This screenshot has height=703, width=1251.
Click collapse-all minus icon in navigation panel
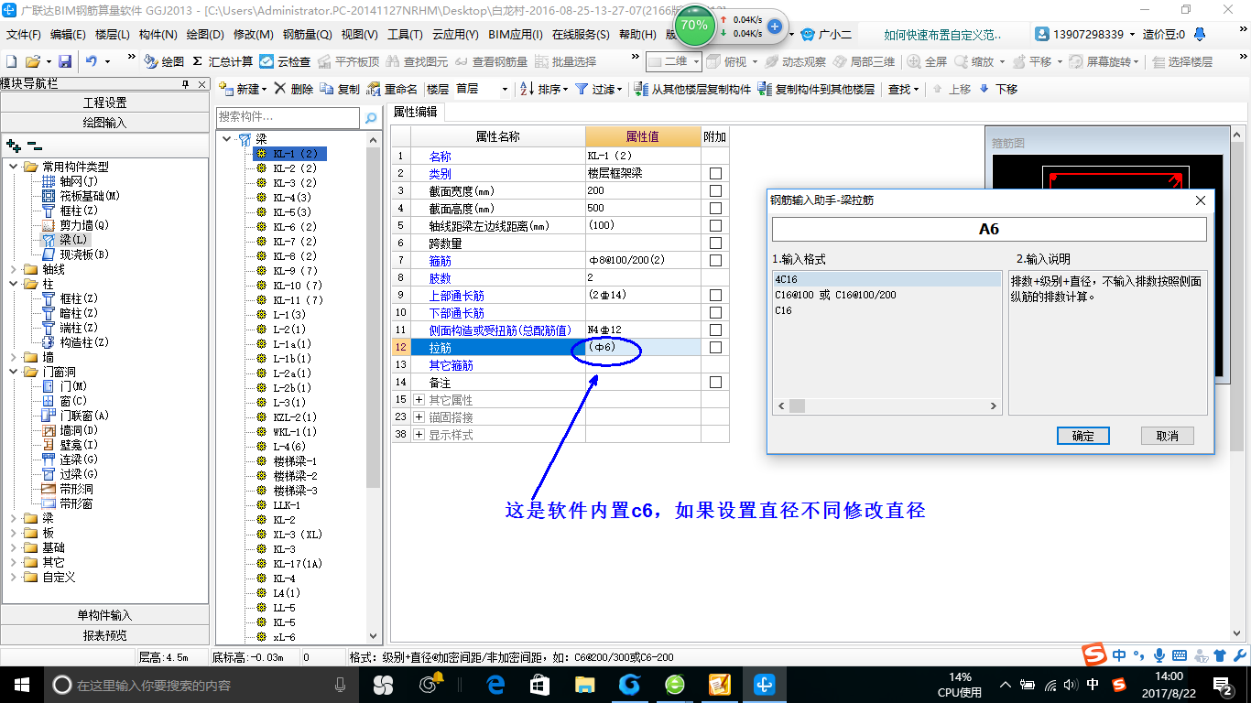[35, 145]
